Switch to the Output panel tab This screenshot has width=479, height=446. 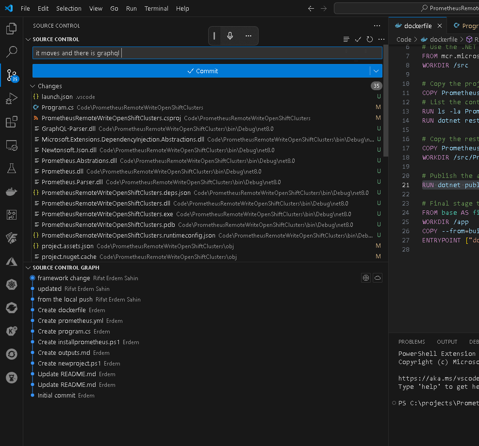coord(447,342)
